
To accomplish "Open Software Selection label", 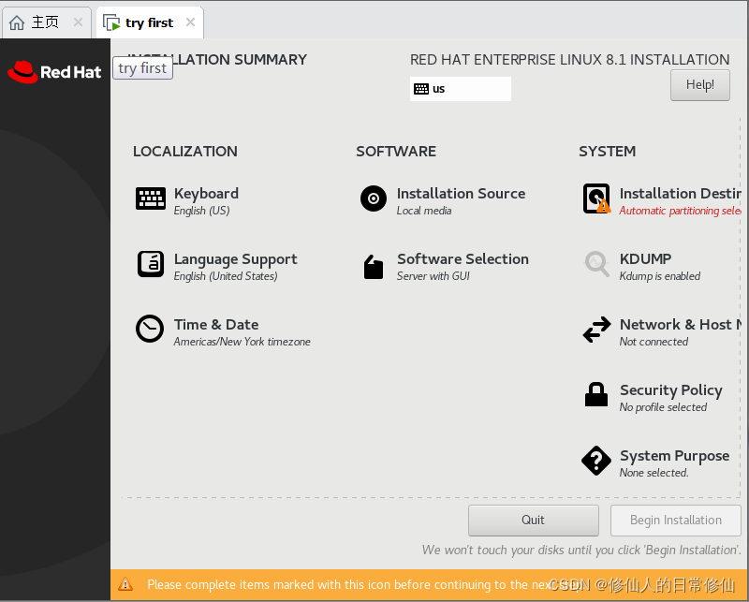I will pos(463,259).
